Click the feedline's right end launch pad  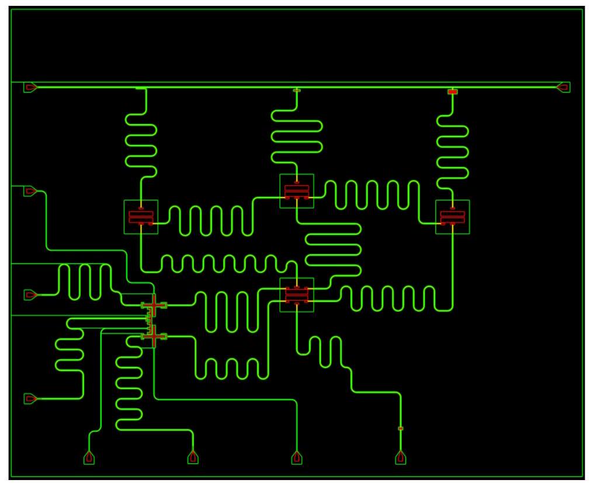pos(563,88)
